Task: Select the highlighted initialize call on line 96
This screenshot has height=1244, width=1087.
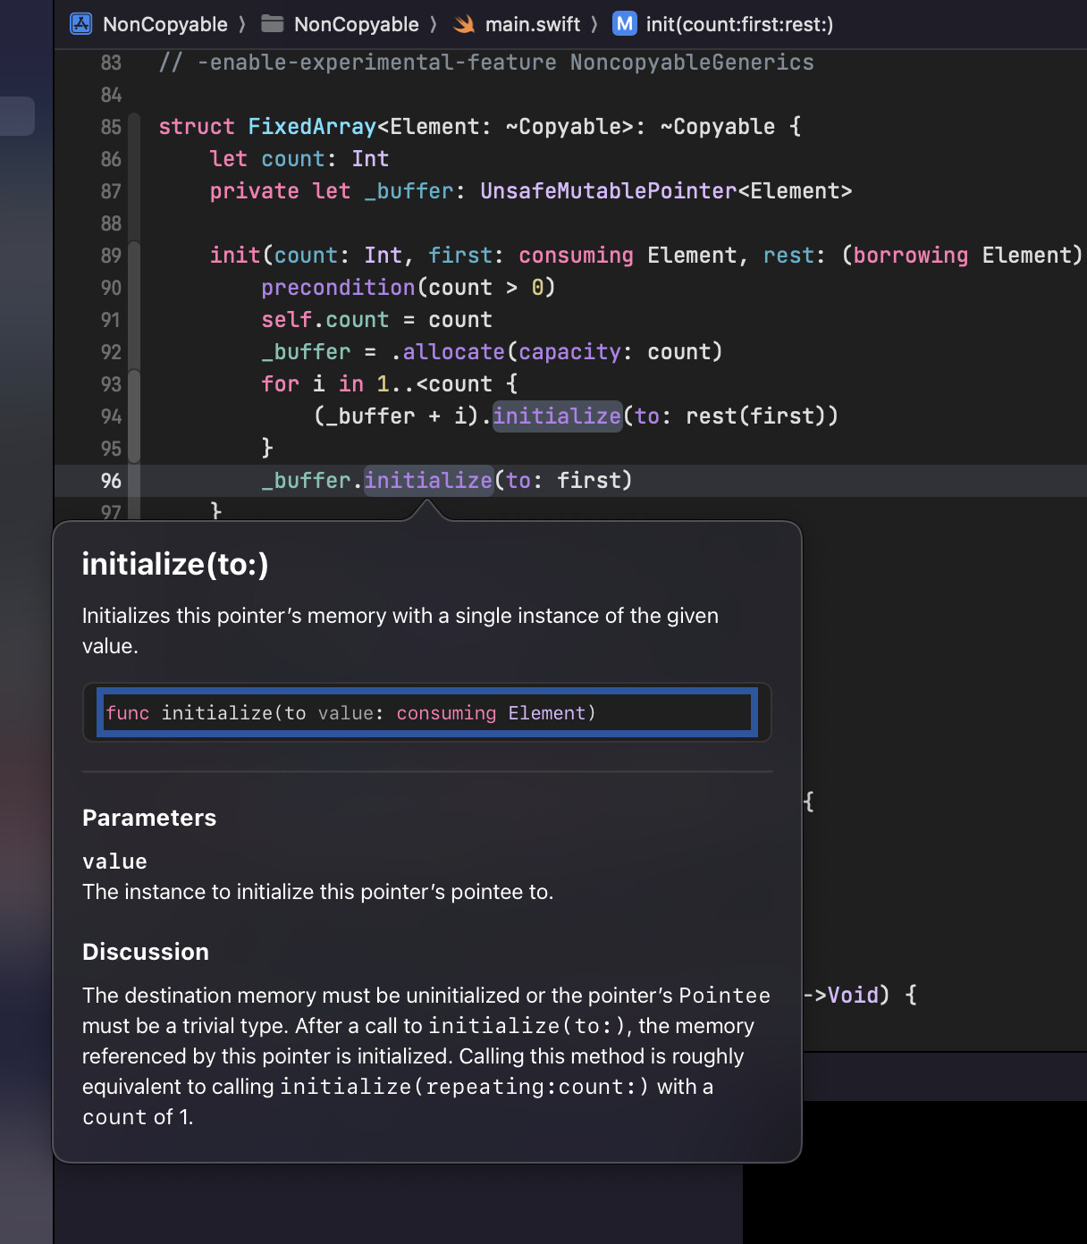Action: click(428, 480)
